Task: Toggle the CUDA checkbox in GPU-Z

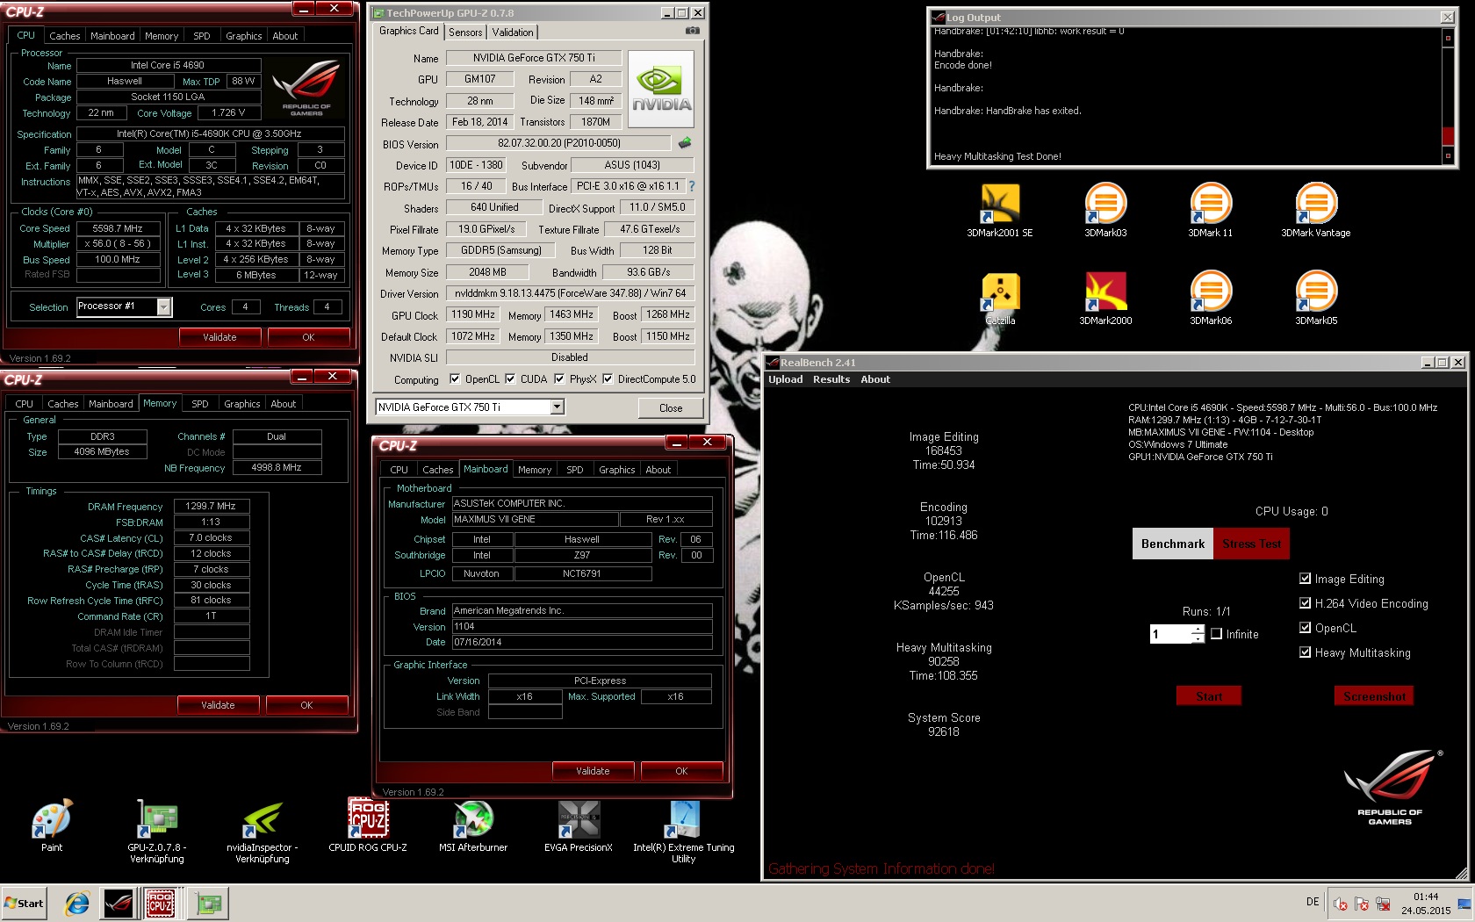Action: pos(510,379)
